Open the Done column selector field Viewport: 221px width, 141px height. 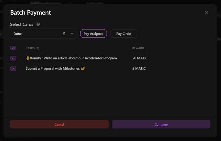(43, 33)
